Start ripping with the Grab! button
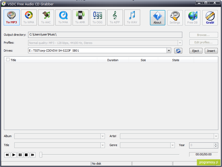Screen dimensions: 222x167 point(210,18)
